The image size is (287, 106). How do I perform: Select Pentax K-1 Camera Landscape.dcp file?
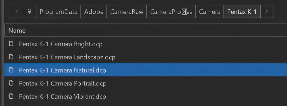coord(146,57)
